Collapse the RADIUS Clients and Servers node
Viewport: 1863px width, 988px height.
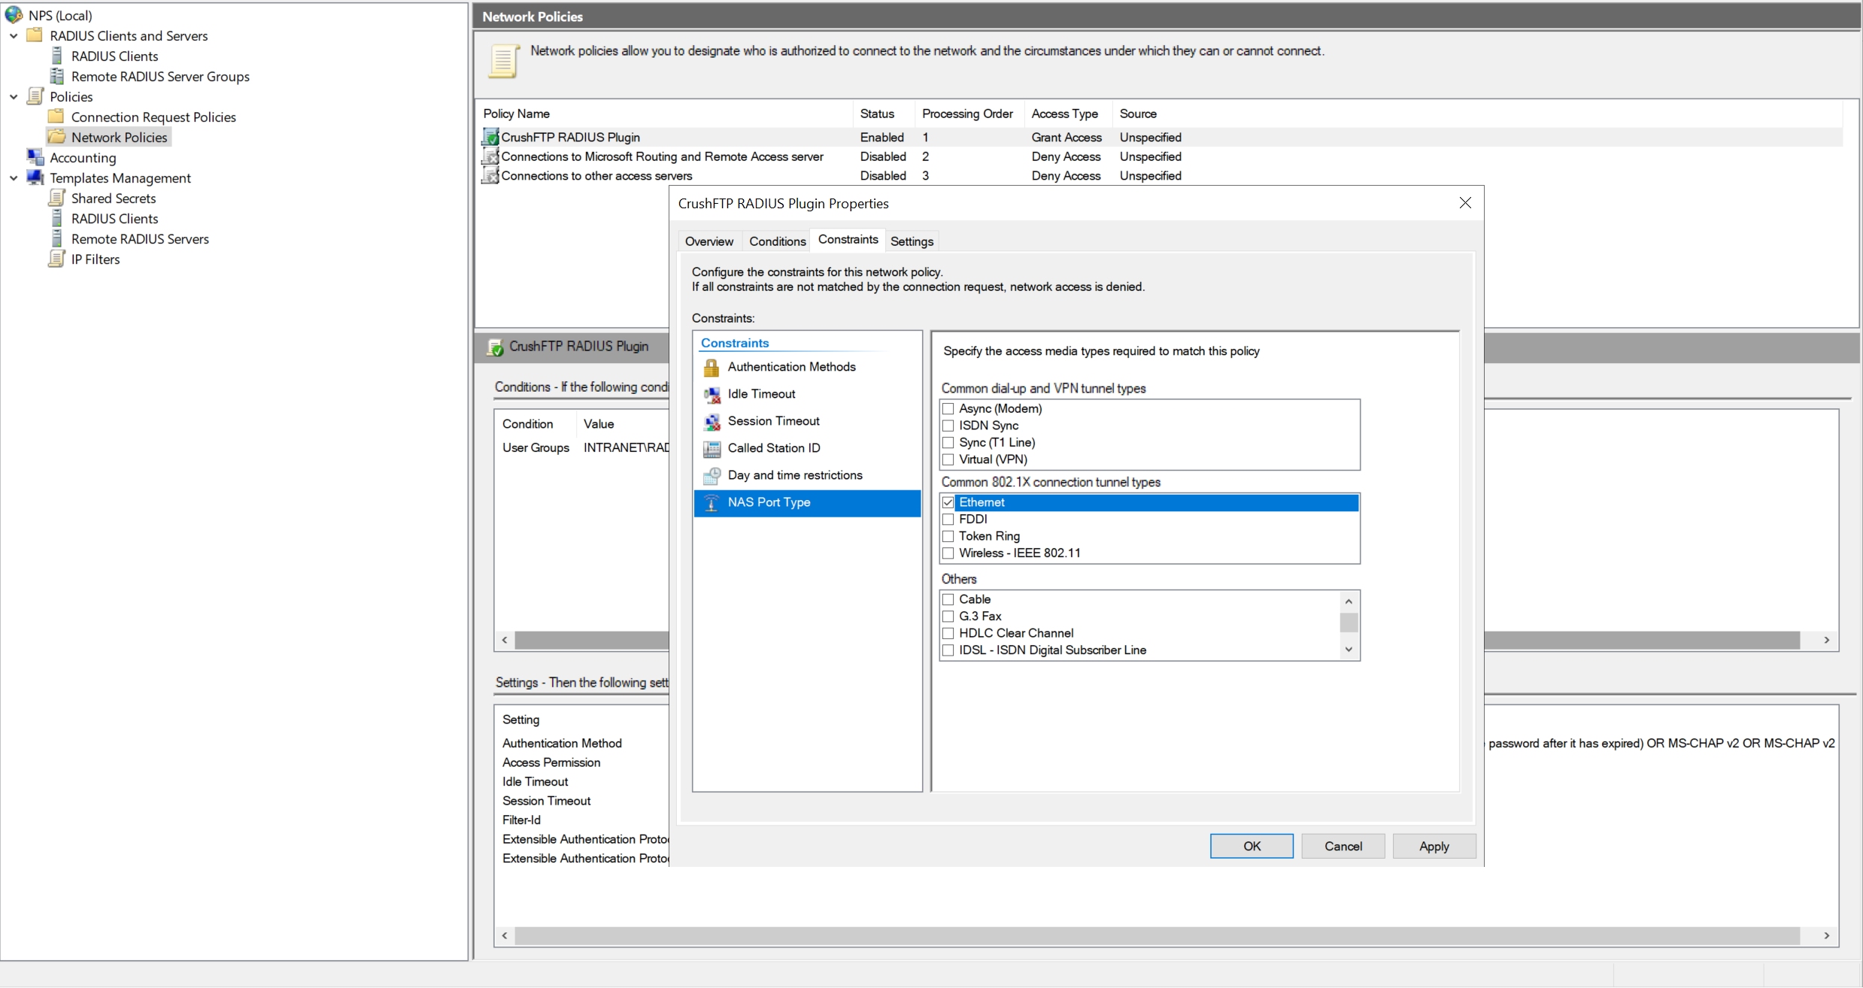click(x=14, y=35)
